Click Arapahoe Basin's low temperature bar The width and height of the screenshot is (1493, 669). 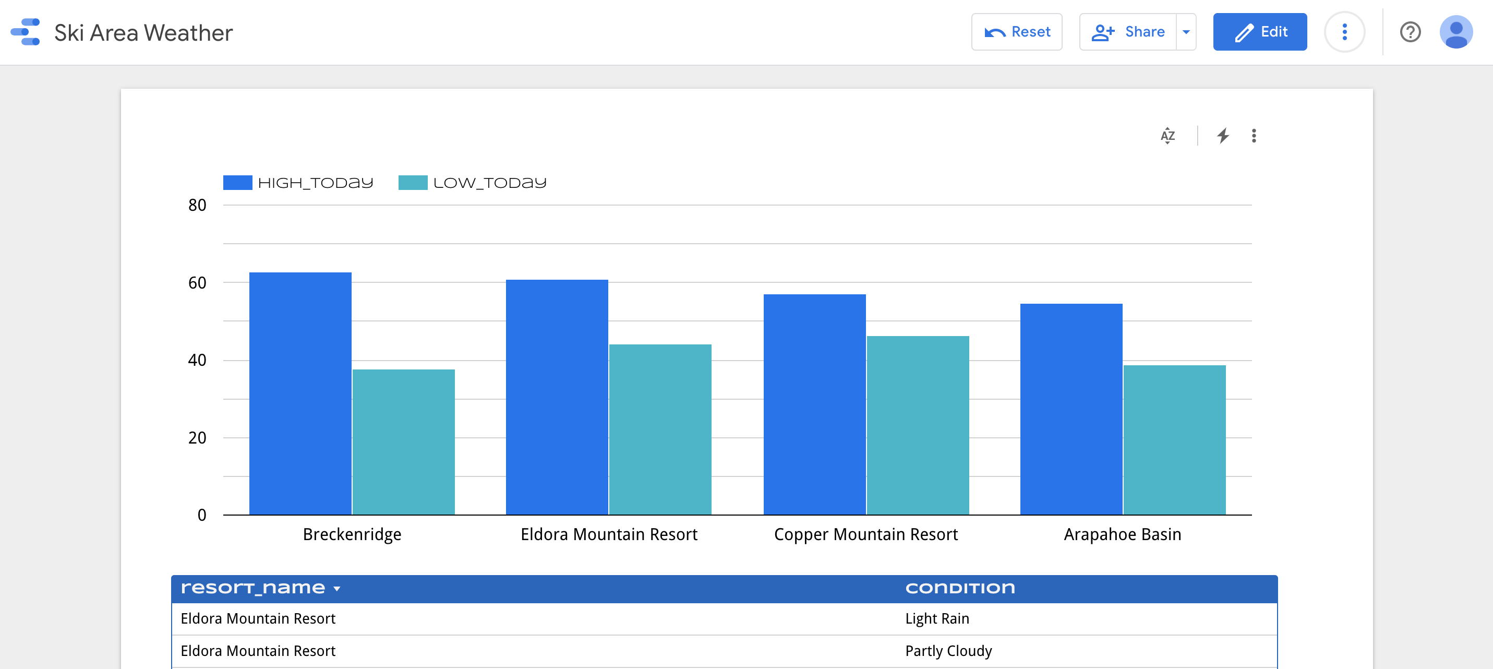coord(1174,439)
